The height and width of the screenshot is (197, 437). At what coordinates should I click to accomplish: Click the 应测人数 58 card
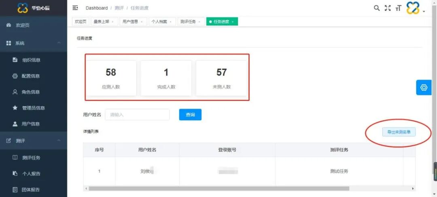click(111, 78)
